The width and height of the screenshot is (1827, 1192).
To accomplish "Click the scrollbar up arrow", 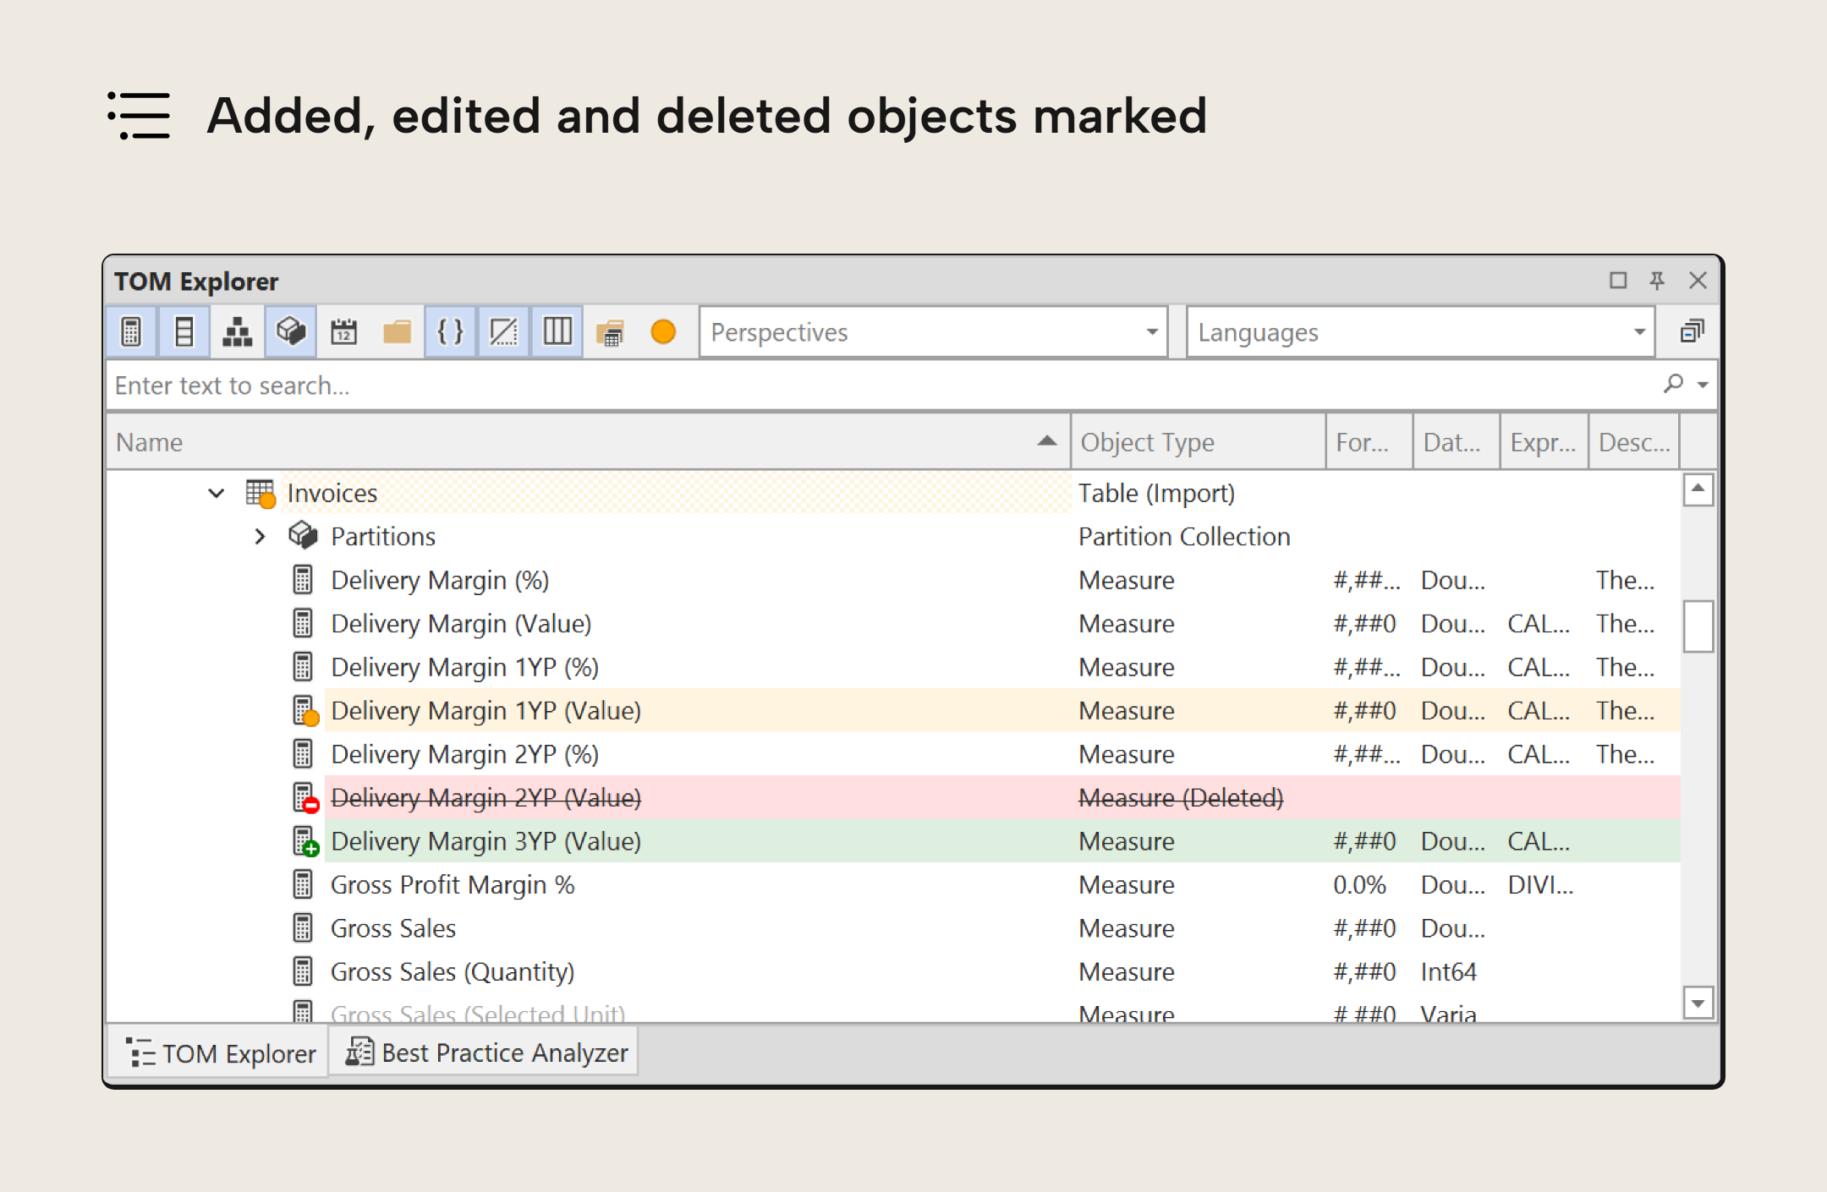I will 1698,489.
